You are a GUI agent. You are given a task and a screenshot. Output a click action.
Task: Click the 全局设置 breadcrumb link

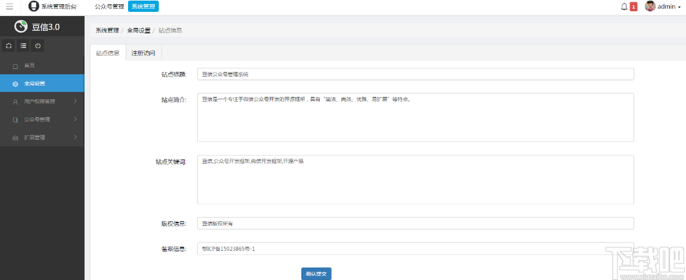tap(139, 30)
